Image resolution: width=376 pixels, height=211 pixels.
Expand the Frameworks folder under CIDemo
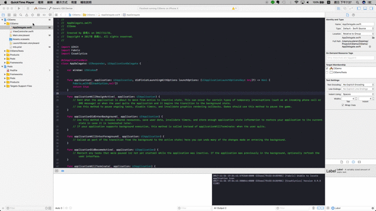coord(5,62)
